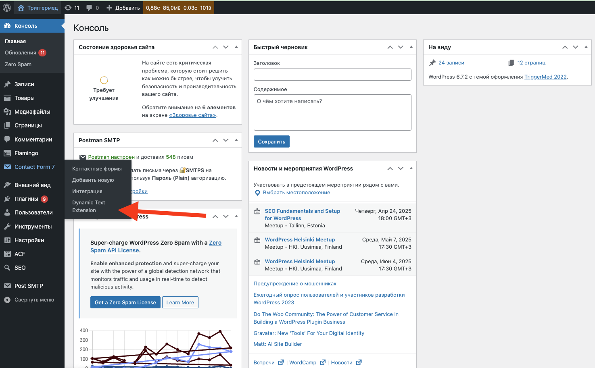Click the Сохранить draft button

[271, 141]
